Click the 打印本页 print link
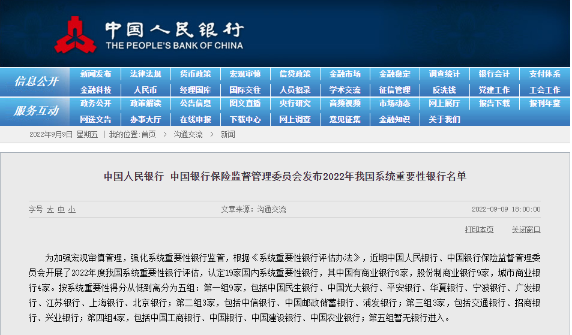The width and height of the screenshot is (572, 335). coord(479,230)
